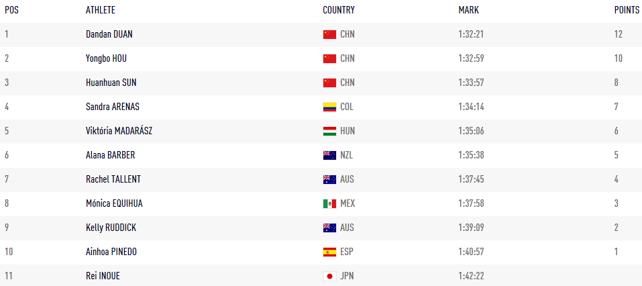Click the Hungary flag icon
Image resolution: width=642 pixels, height=286 pixels.
[329, 131]
